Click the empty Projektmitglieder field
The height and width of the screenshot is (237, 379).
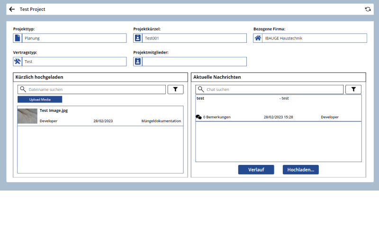coord(194,62)
